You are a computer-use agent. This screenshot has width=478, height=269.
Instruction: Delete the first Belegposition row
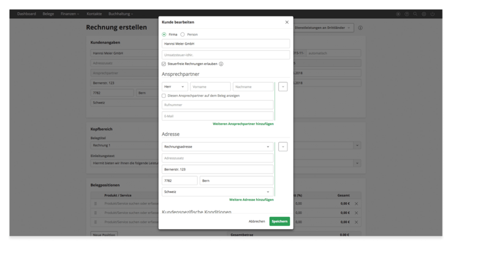pos(356,203)
